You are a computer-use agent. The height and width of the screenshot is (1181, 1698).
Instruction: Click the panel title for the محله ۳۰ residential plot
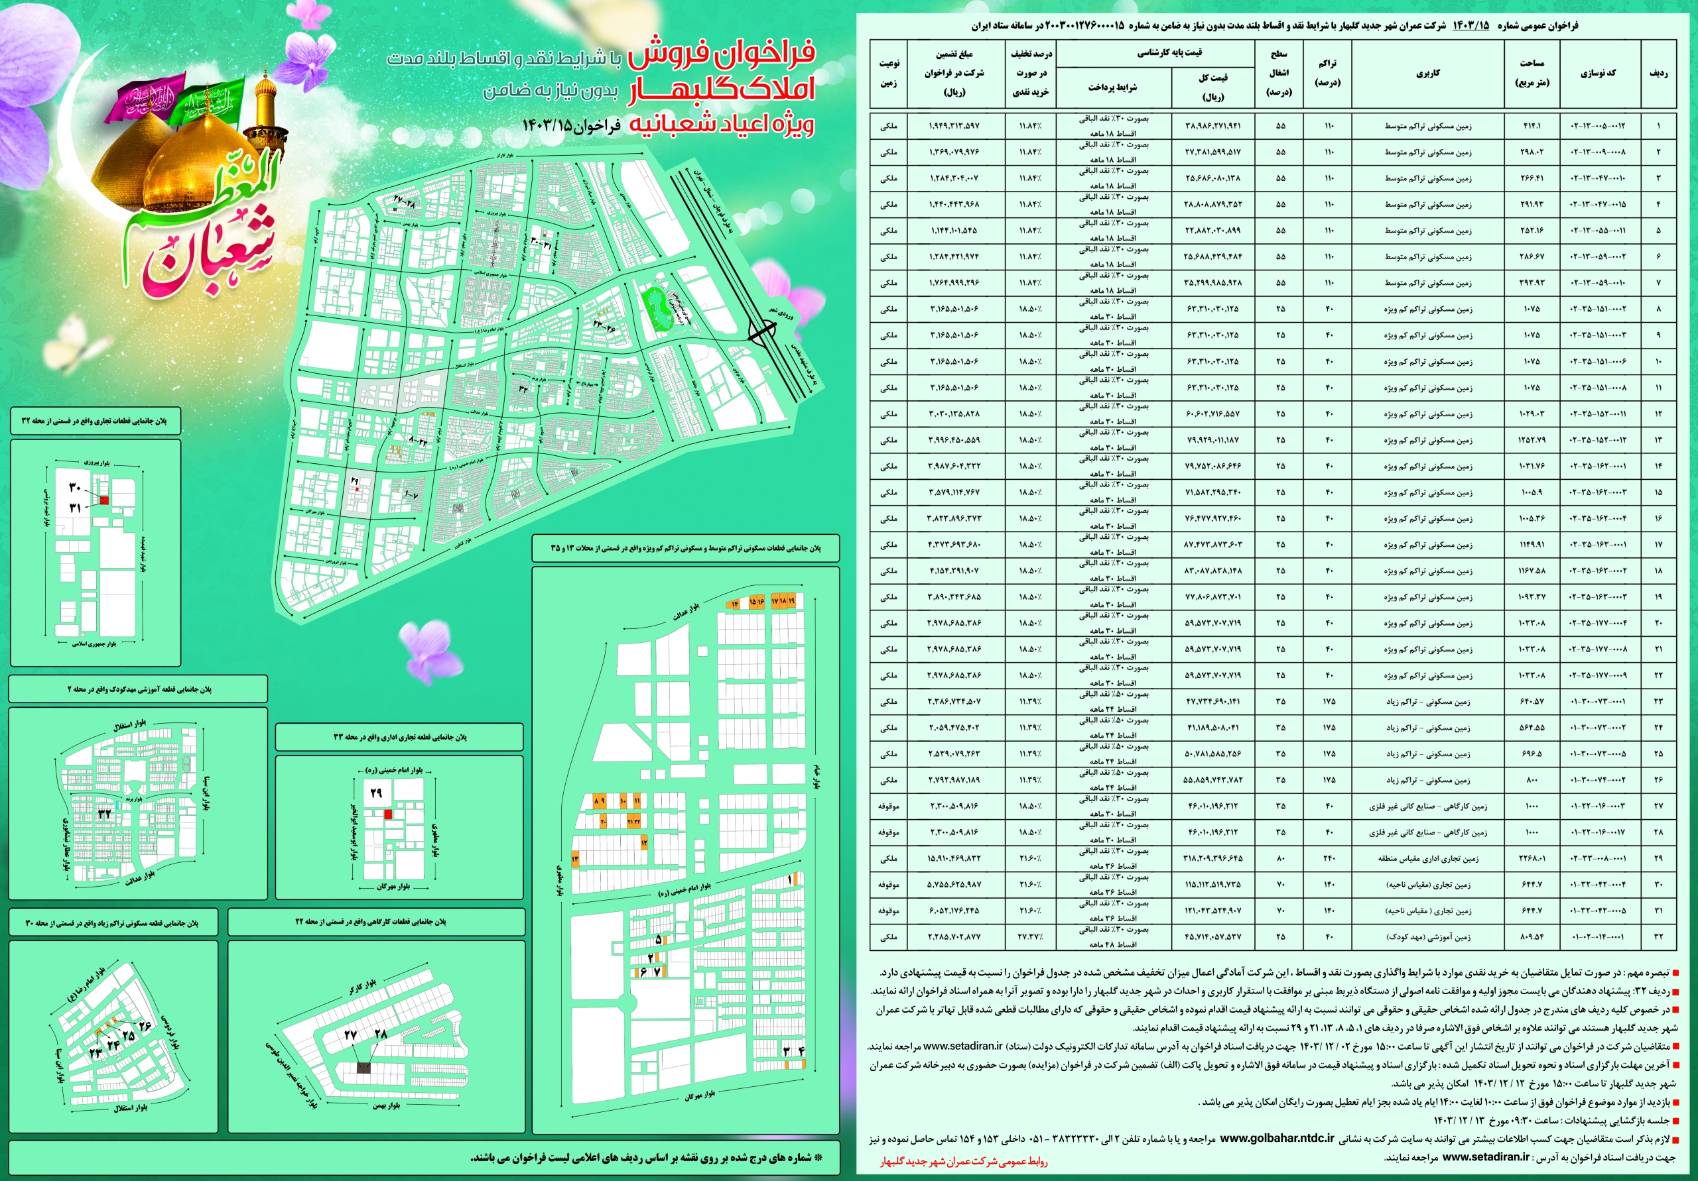[x=113, y=923]
